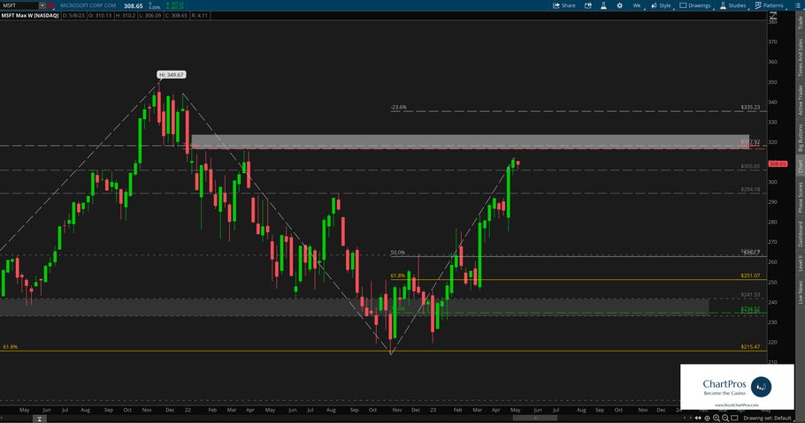Click the O: 310.13 open value in header
The image size is (805, 423).
(100, 15)
